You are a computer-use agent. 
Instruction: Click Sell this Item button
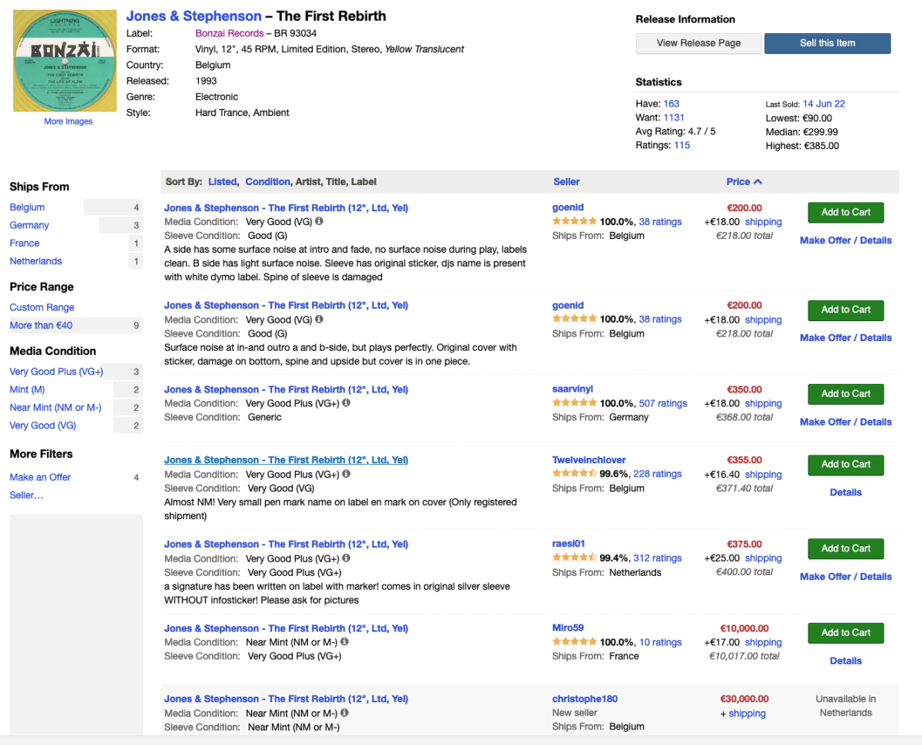(827, 43)
